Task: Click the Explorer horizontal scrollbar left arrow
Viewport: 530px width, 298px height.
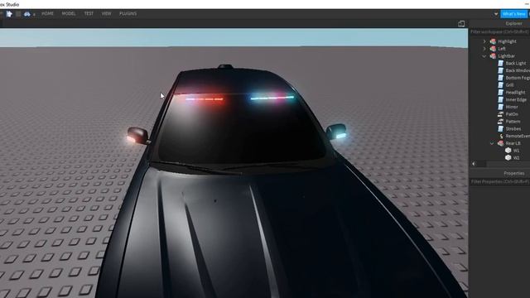Action: (474, 164)
